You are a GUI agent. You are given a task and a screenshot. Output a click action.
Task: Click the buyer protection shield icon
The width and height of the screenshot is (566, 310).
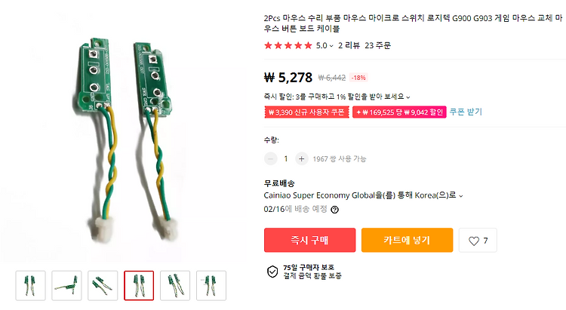(272, 272)
